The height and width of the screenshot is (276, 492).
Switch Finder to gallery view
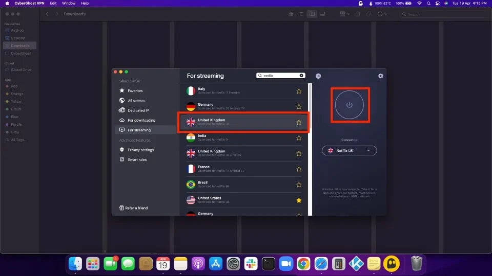[x=322, y=14]
